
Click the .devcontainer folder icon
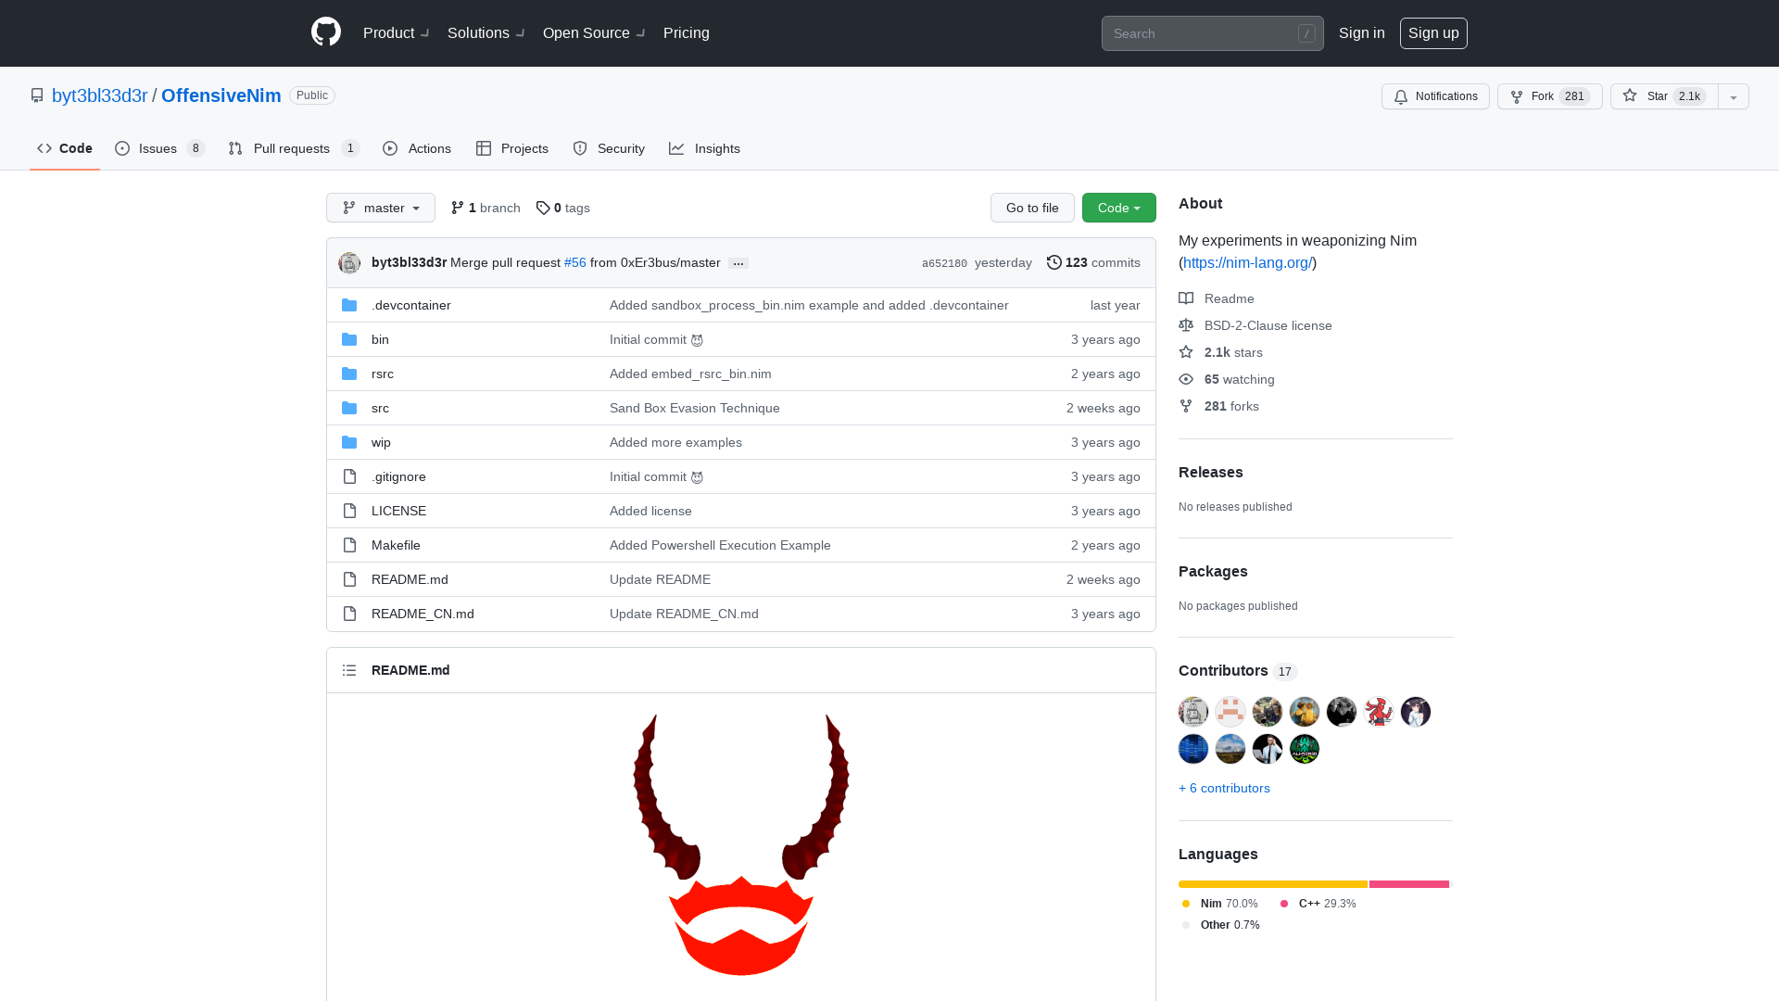tap(349, 305)
